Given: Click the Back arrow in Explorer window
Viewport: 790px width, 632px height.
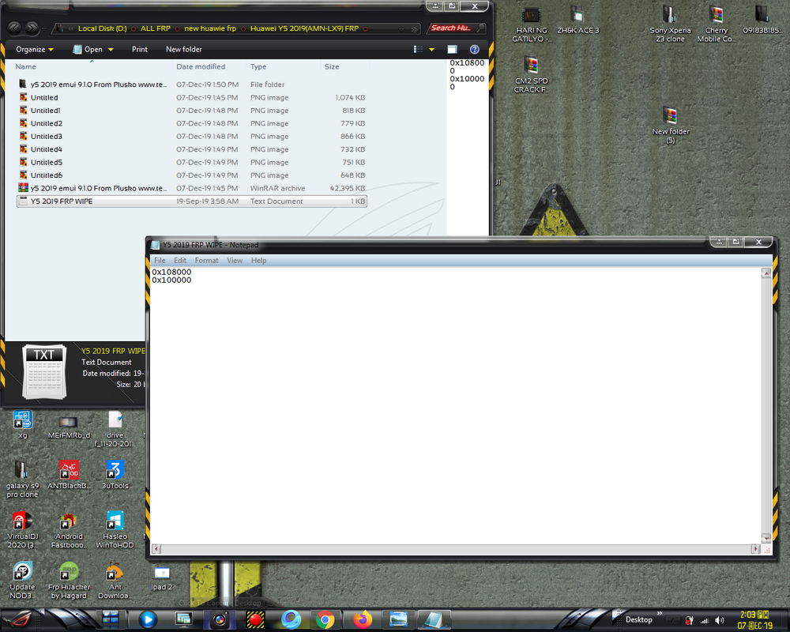Looking at the screenshot, I should pos(14,28).
